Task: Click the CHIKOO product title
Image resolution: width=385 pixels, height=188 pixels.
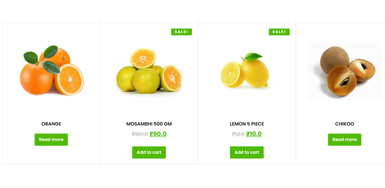Action: point(344,124)
